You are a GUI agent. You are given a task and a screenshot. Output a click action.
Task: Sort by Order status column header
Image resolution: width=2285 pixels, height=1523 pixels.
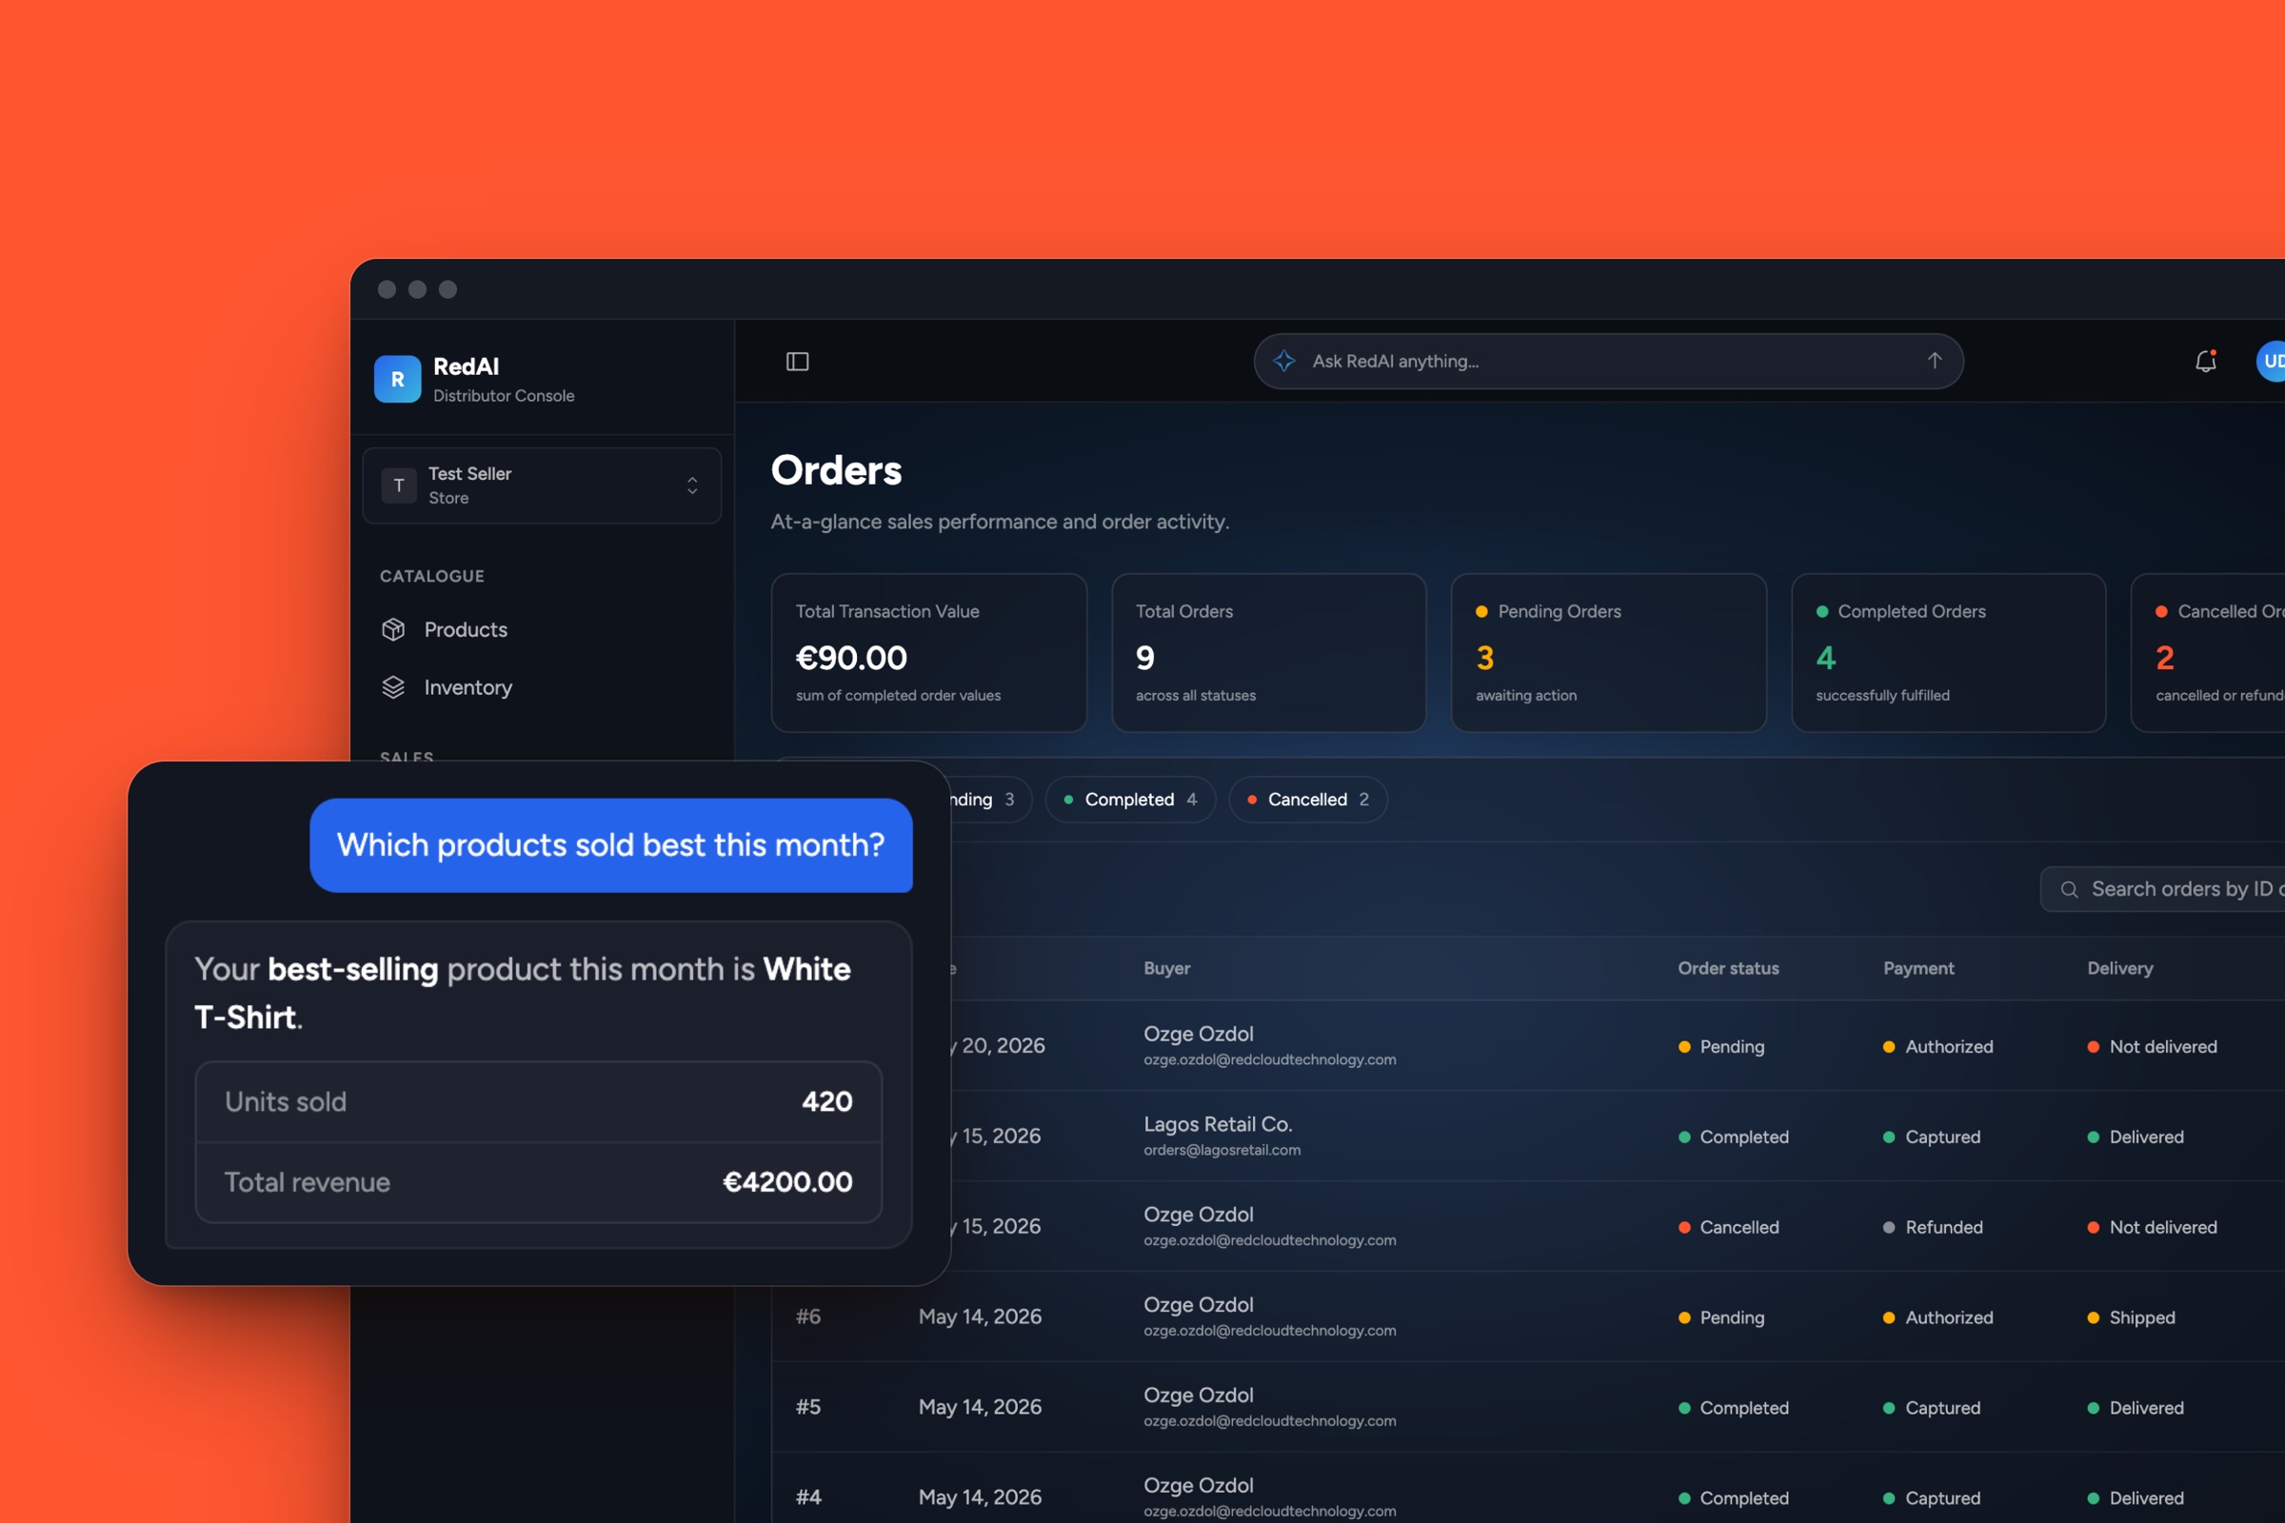pyautogui.click(x=1728, y=968)
